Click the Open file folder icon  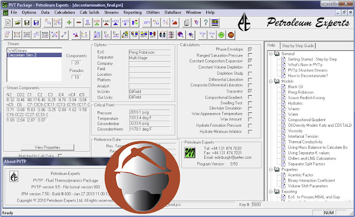(x=18, y=23)
